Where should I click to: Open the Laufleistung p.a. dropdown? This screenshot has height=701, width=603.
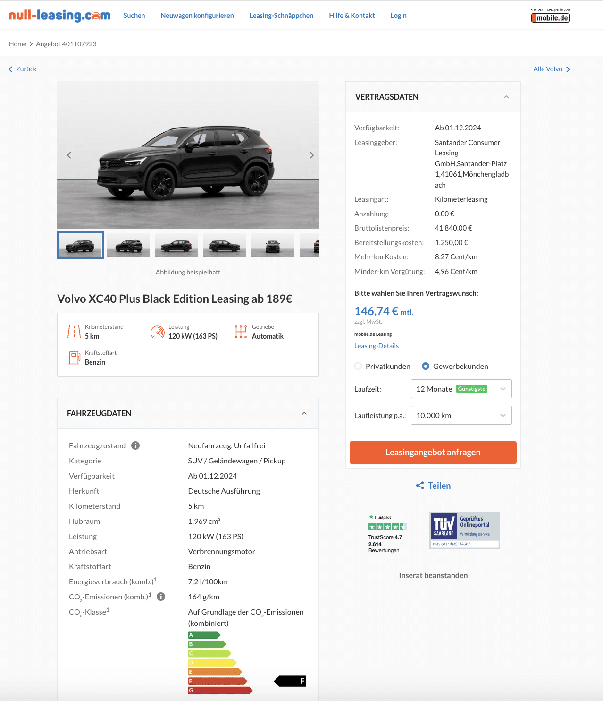(461, 415)
